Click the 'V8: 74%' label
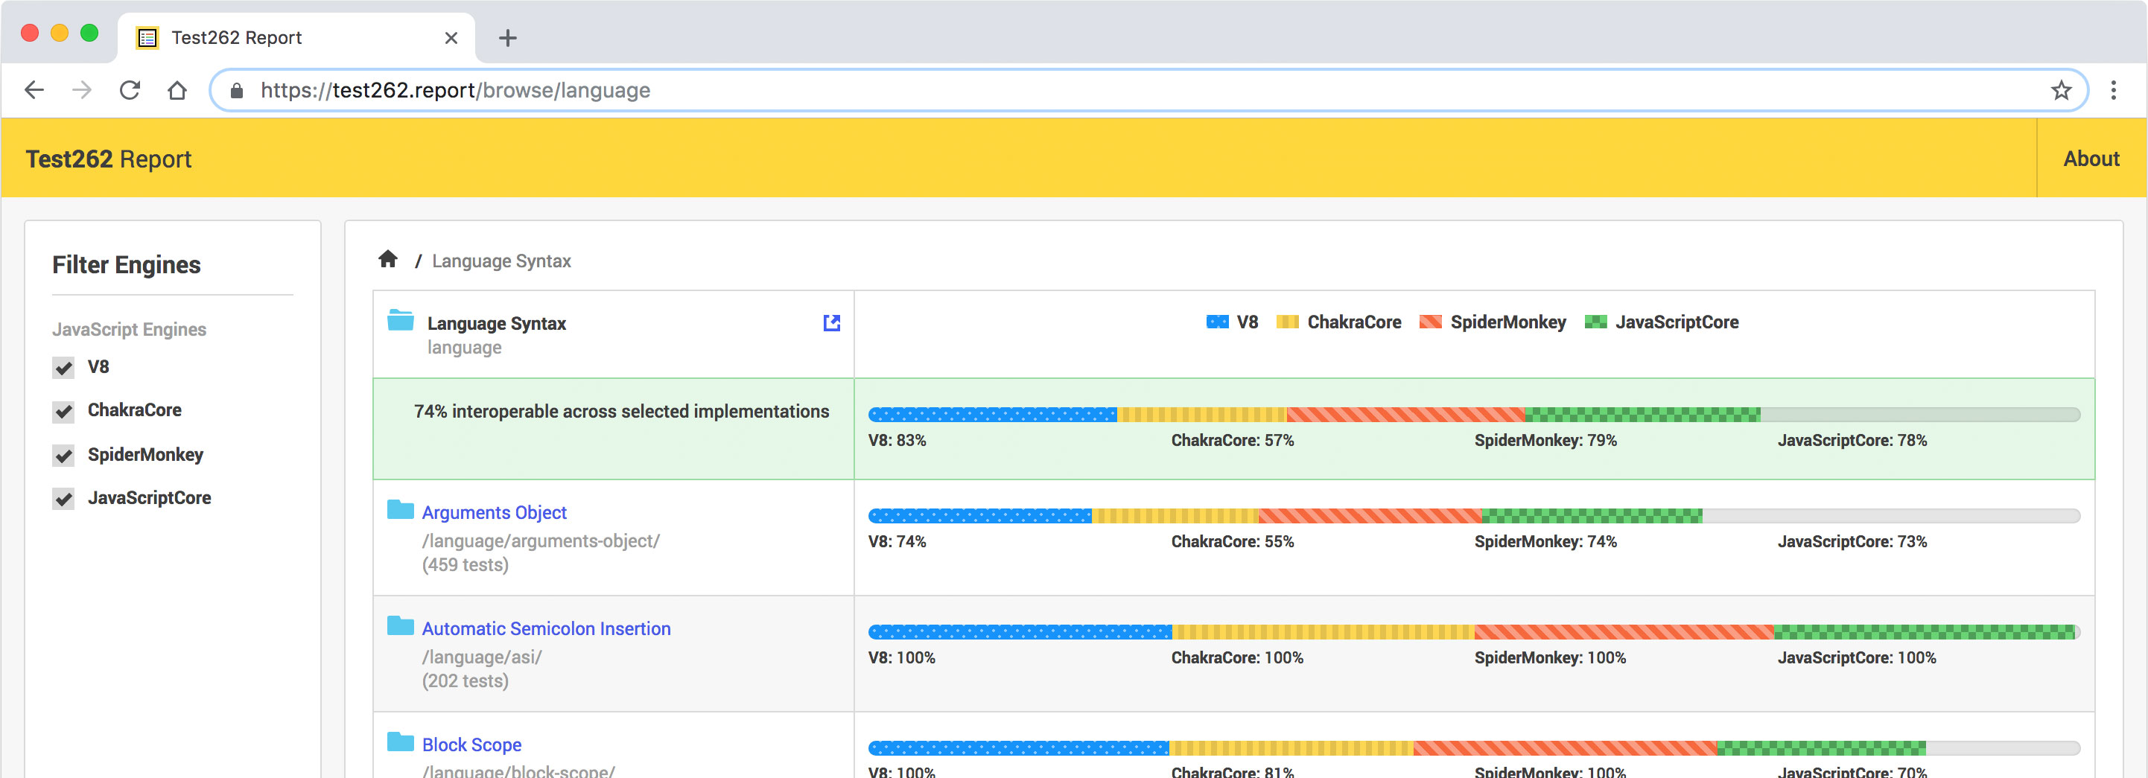 [x=897, y=542]
